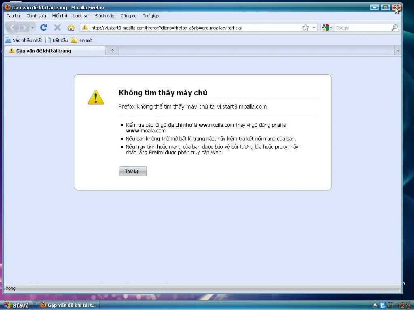The image size is (414, 310).
Task: Select the URL address bar field
Action: [x=195, y=28]
